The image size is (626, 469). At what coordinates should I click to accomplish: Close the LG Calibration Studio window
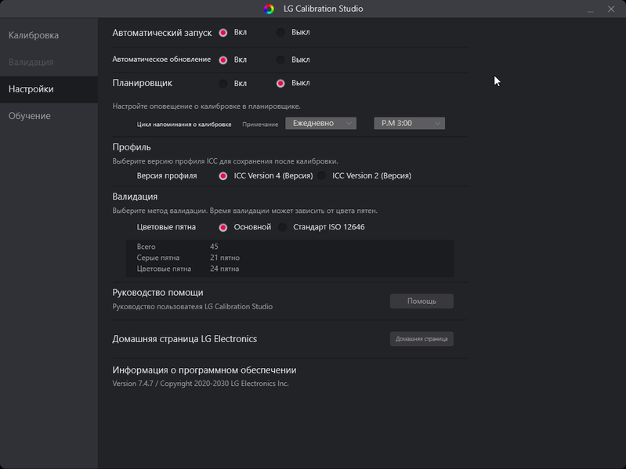coord(611,9)
